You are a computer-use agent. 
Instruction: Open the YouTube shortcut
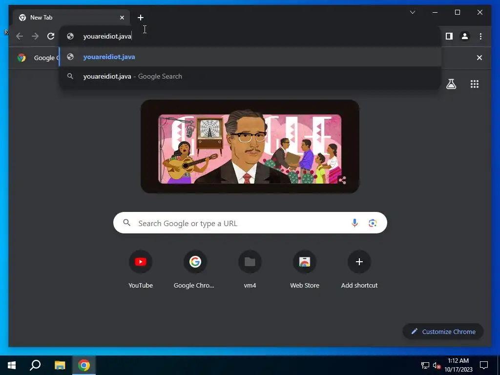[x=141, y=270]
